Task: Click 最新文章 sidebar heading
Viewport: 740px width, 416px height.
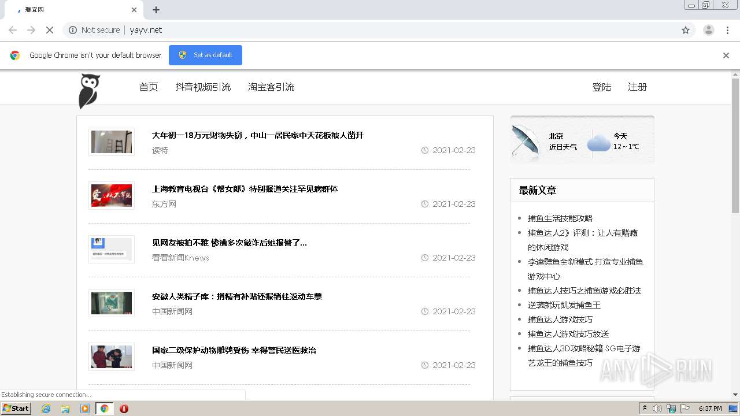Action: (x=538, y=190)
